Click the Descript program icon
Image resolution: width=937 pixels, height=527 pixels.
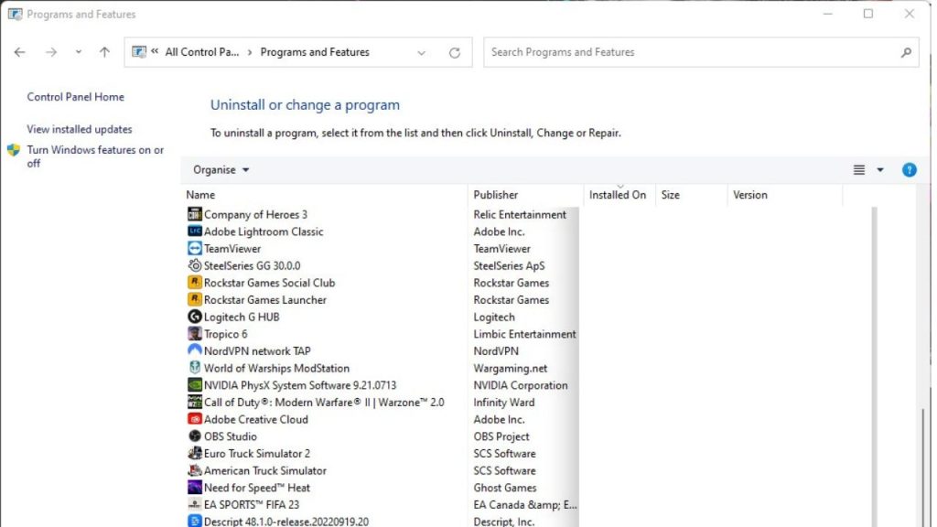pos(194,521)
